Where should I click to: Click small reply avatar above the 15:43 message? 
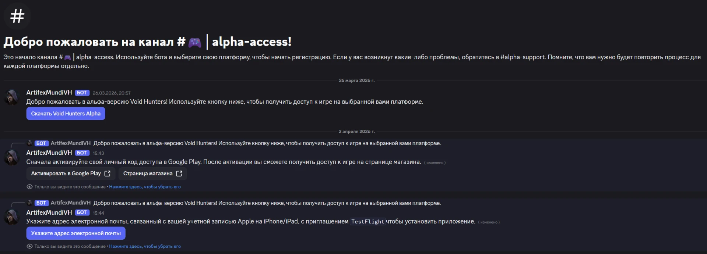29,143
